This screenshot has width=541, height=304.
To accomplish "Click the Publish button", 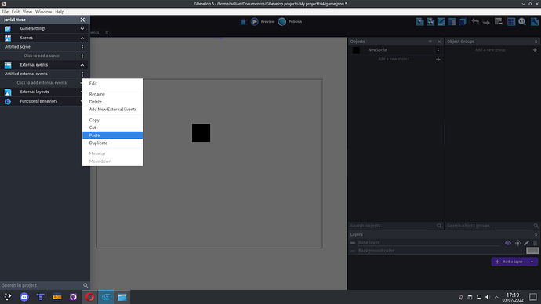I will coord(290,21).
